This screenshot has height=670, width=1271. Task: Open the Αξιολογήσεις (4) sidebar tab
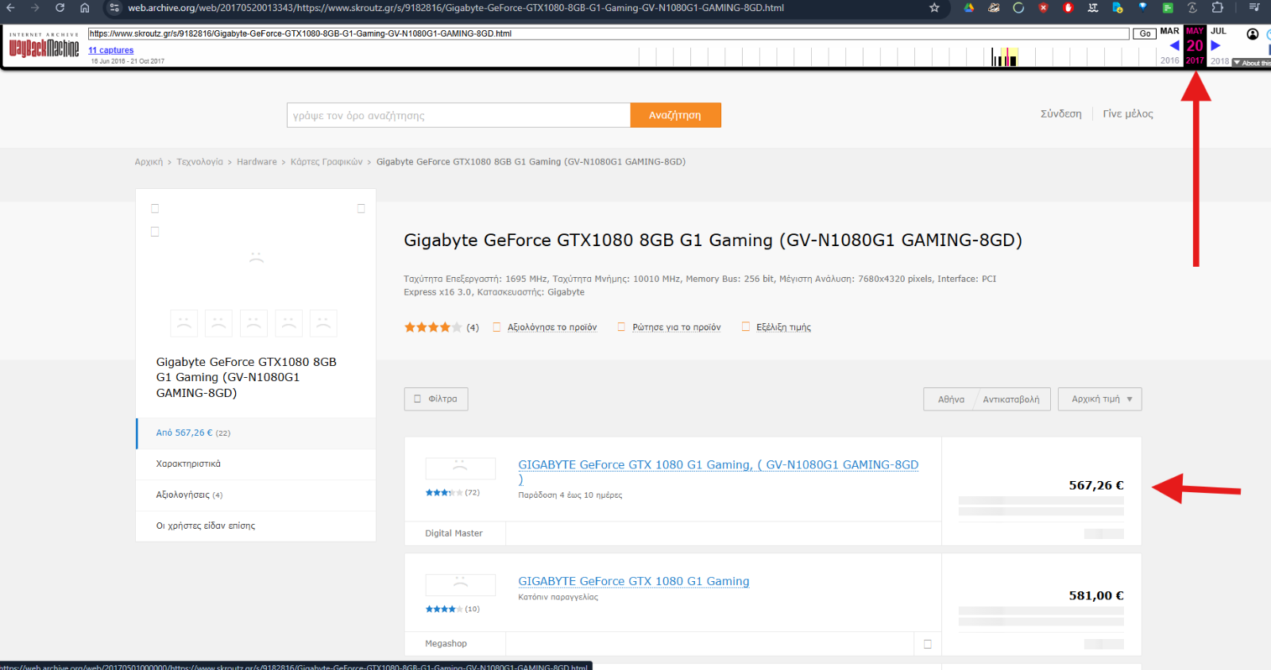(x=256, y=495)
